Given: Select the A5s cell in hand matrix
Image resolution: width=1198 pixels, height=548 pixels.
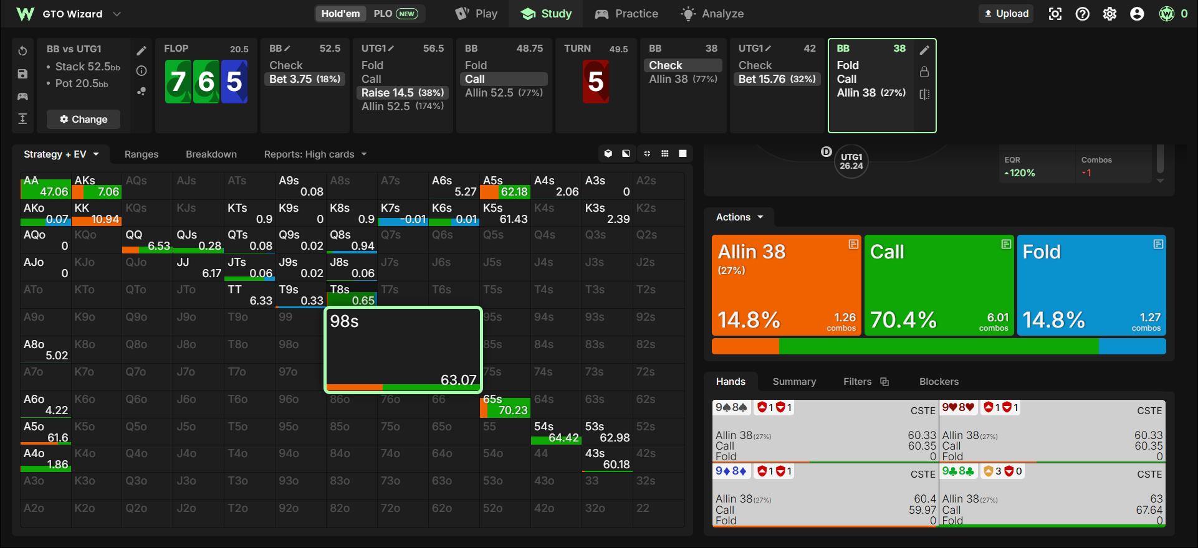Looking at the screenshot, I should (x=505, y=186).
